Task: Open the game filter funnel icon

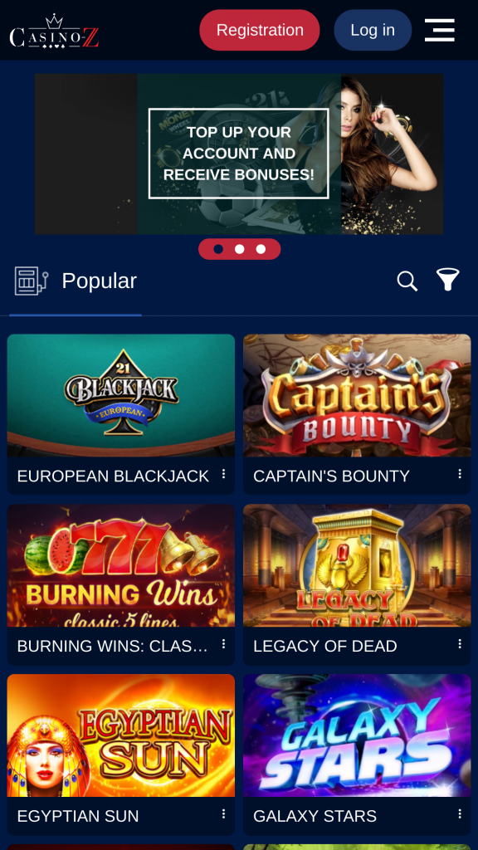Action: 448,280
